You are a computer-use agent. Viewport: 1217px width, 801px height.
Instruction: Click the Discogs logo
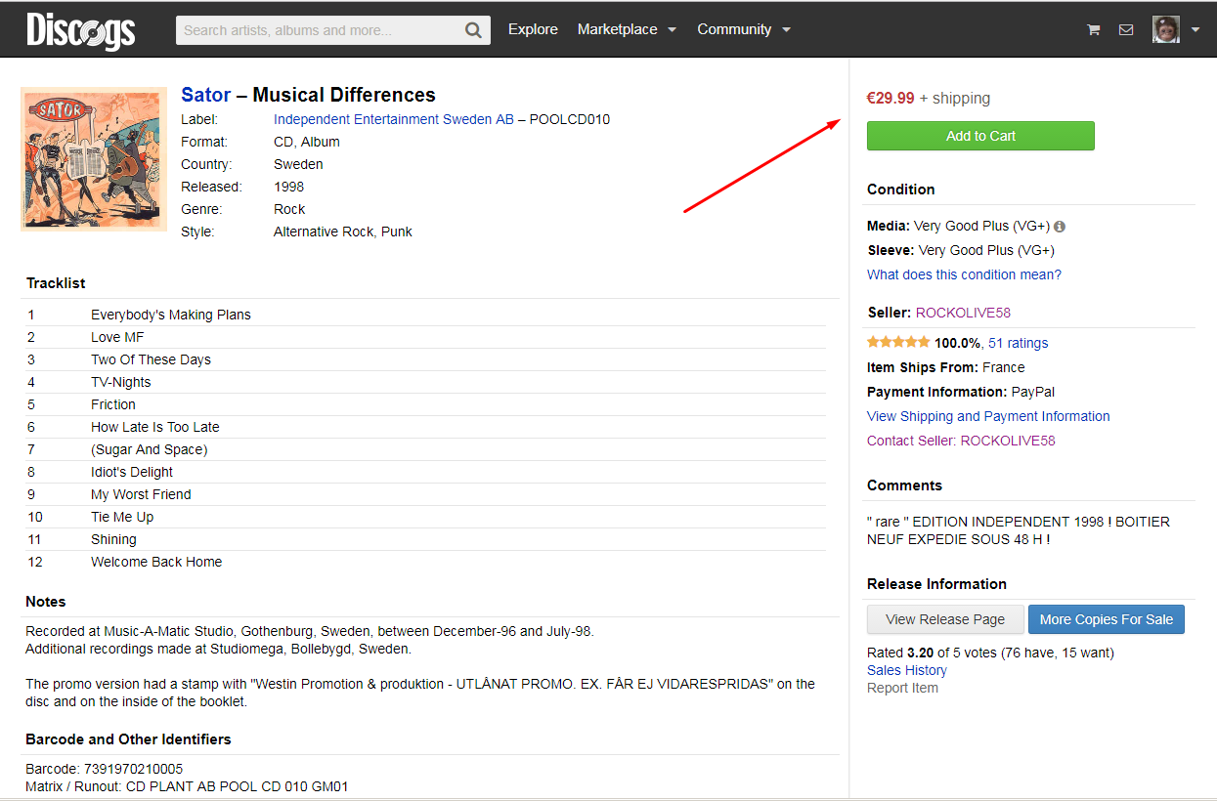[x=80, y=30]
